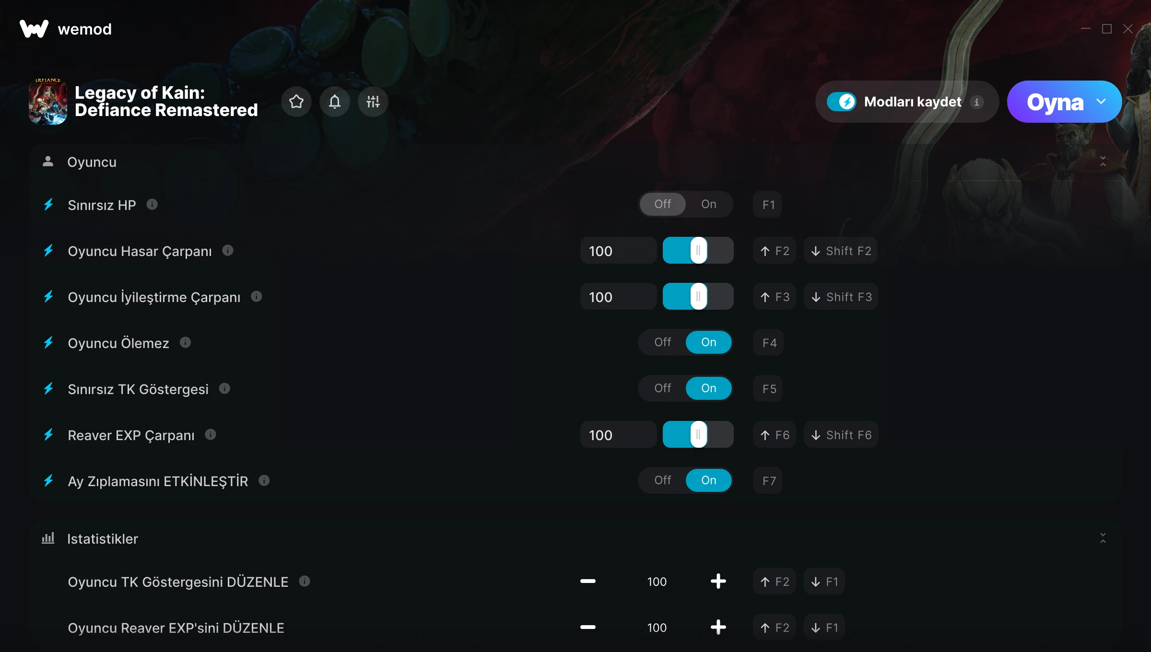Screen dimensions: 1151x652
Task: Disable Ay Zıplamasını ETKİNLEŞTİR
Action: click(663, 480)
